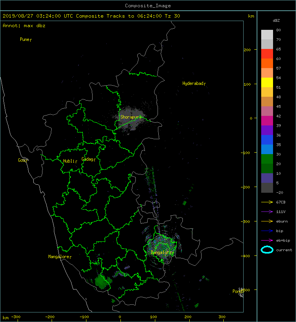This screenshot has height=322, width=296.
Task: Click the dBZ legend heading
Action: [276, 21]
